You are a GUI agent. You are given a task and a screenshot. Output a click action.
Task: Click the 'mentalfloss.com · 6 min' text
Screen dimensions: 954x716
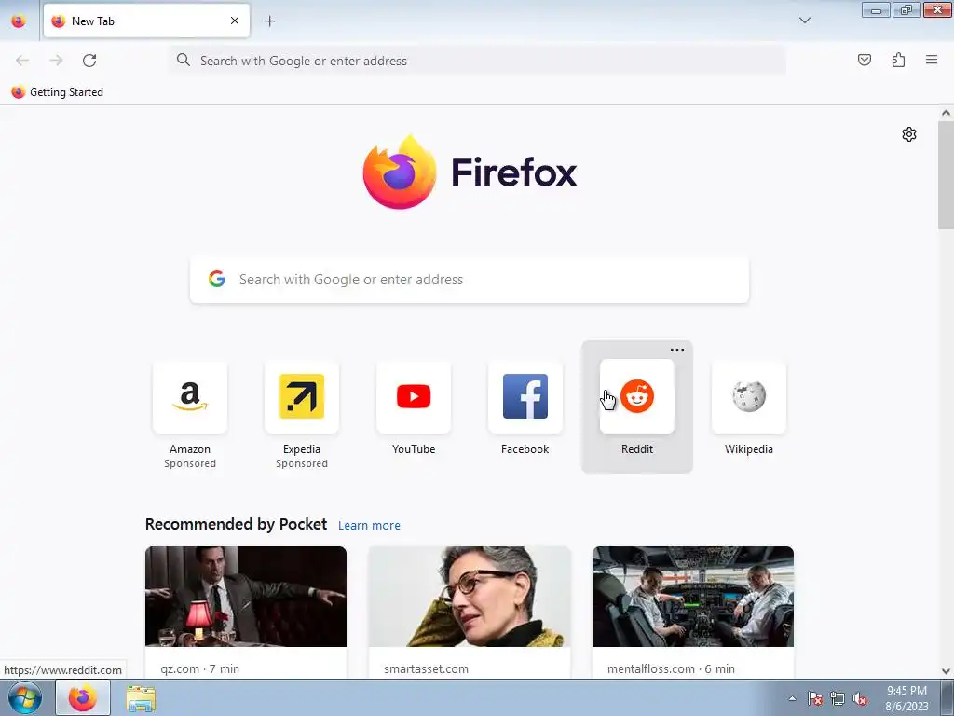click(x=671, y=669)
